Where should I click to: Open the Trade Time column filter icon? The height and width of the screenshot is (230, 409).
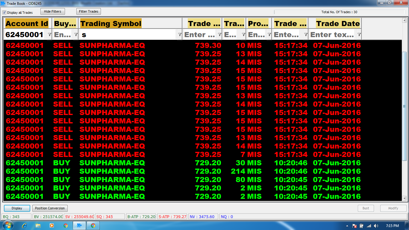(306, 35)
